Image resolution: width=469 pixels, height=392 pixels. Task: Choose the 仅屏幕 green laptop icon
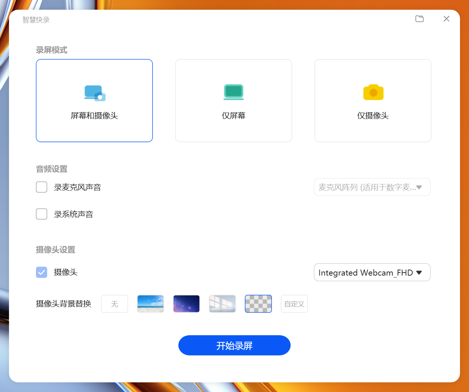[x=233, y=92]
